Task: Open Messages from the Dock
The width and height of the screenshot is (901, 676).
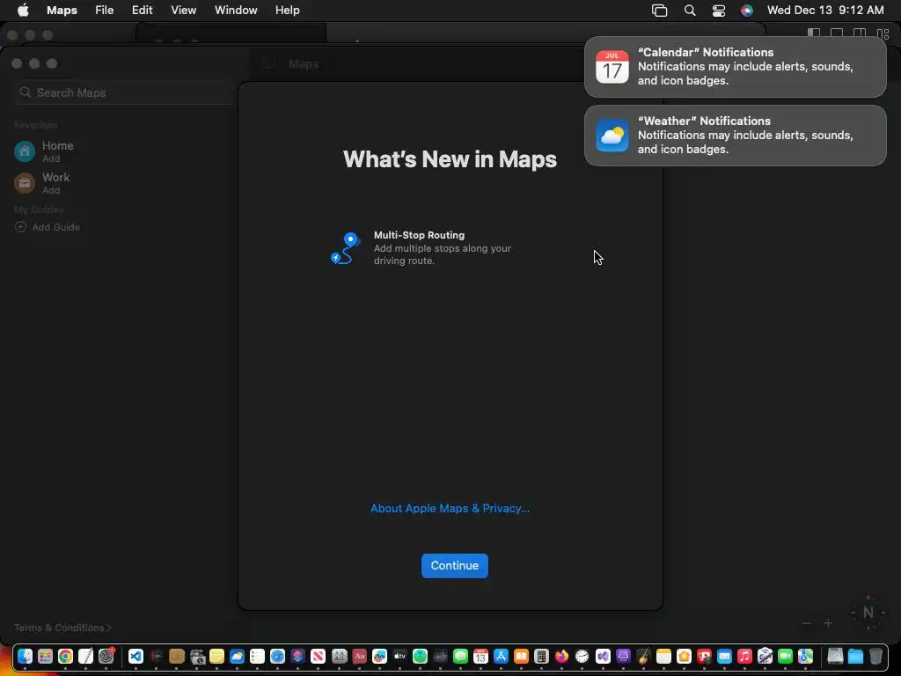Action: (460, 656)
